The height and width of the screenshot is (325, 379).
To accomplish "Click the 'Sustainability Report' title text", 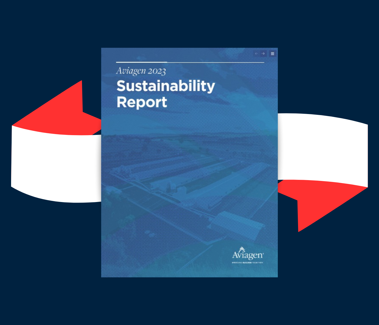I will click(x=166, y=94).
